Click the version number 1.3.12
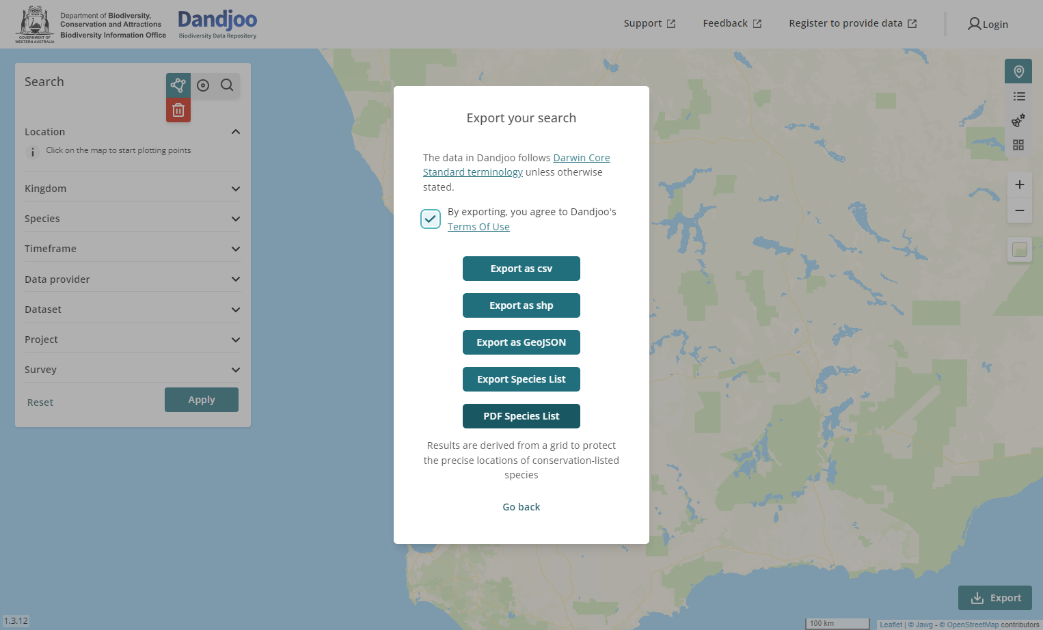Image resolution: width=1043 pixels, height=630 pixels. pos(16,621)
